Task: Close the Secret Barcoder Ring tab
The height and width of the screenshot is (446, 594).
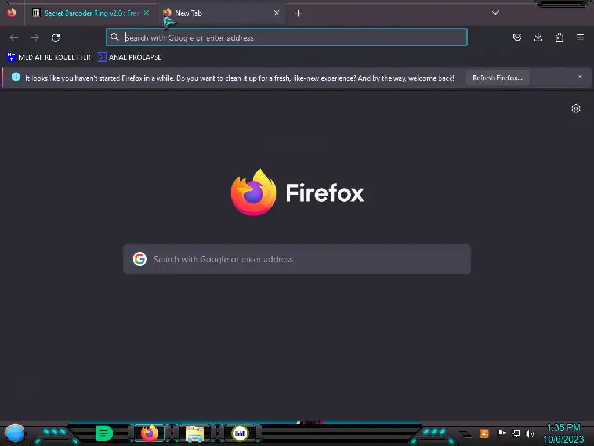Action: (146, 13)
